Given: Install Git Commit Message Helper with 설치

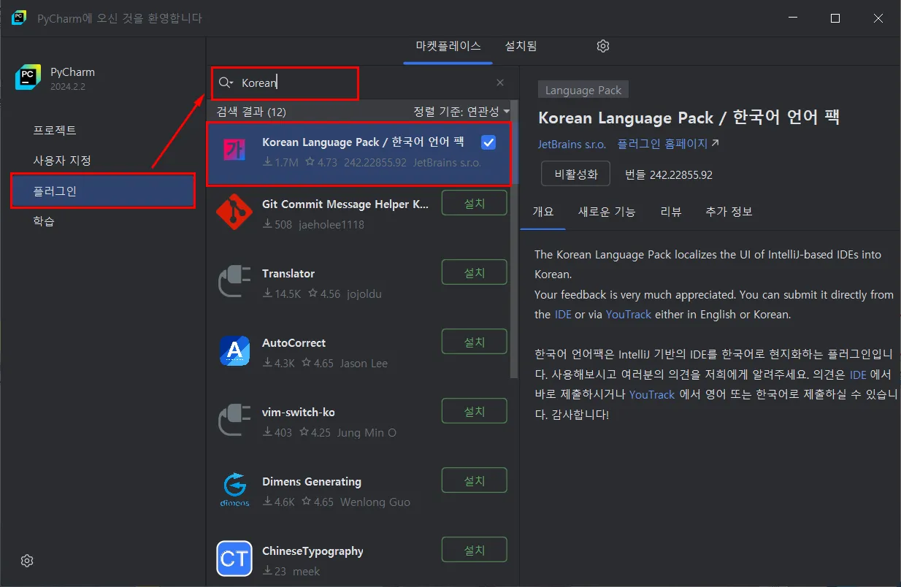Looking at the screenshot, I should tap(474, 203).
